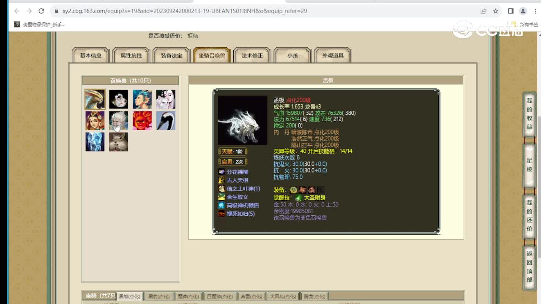Screen dimensions: 541x304
Task: Click the 舍生取义 skill icon
Action: (x=221, y=197)
